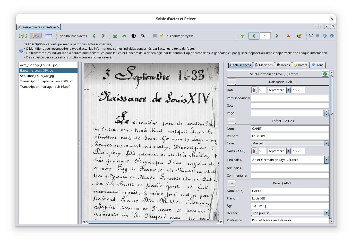Viewport: 352px width, 244px height.
Task: Collapse the Naissance (Alt-1) section
Action: click(x=232, y=82)
